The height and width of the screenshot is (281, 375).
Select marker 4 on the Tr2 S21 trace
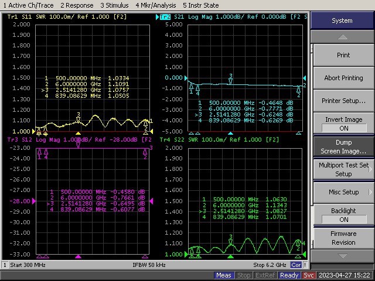[198, 90]
